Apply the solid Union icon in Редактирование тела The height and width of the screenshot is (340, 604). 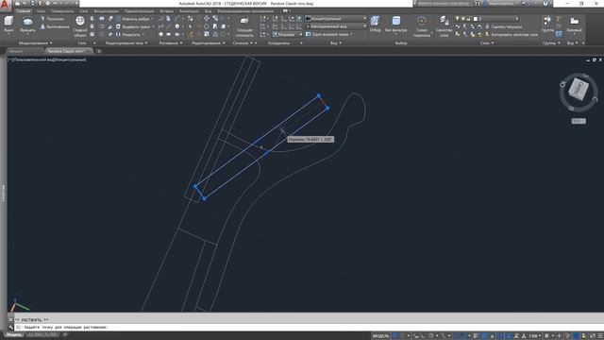[x=101, y=19]
